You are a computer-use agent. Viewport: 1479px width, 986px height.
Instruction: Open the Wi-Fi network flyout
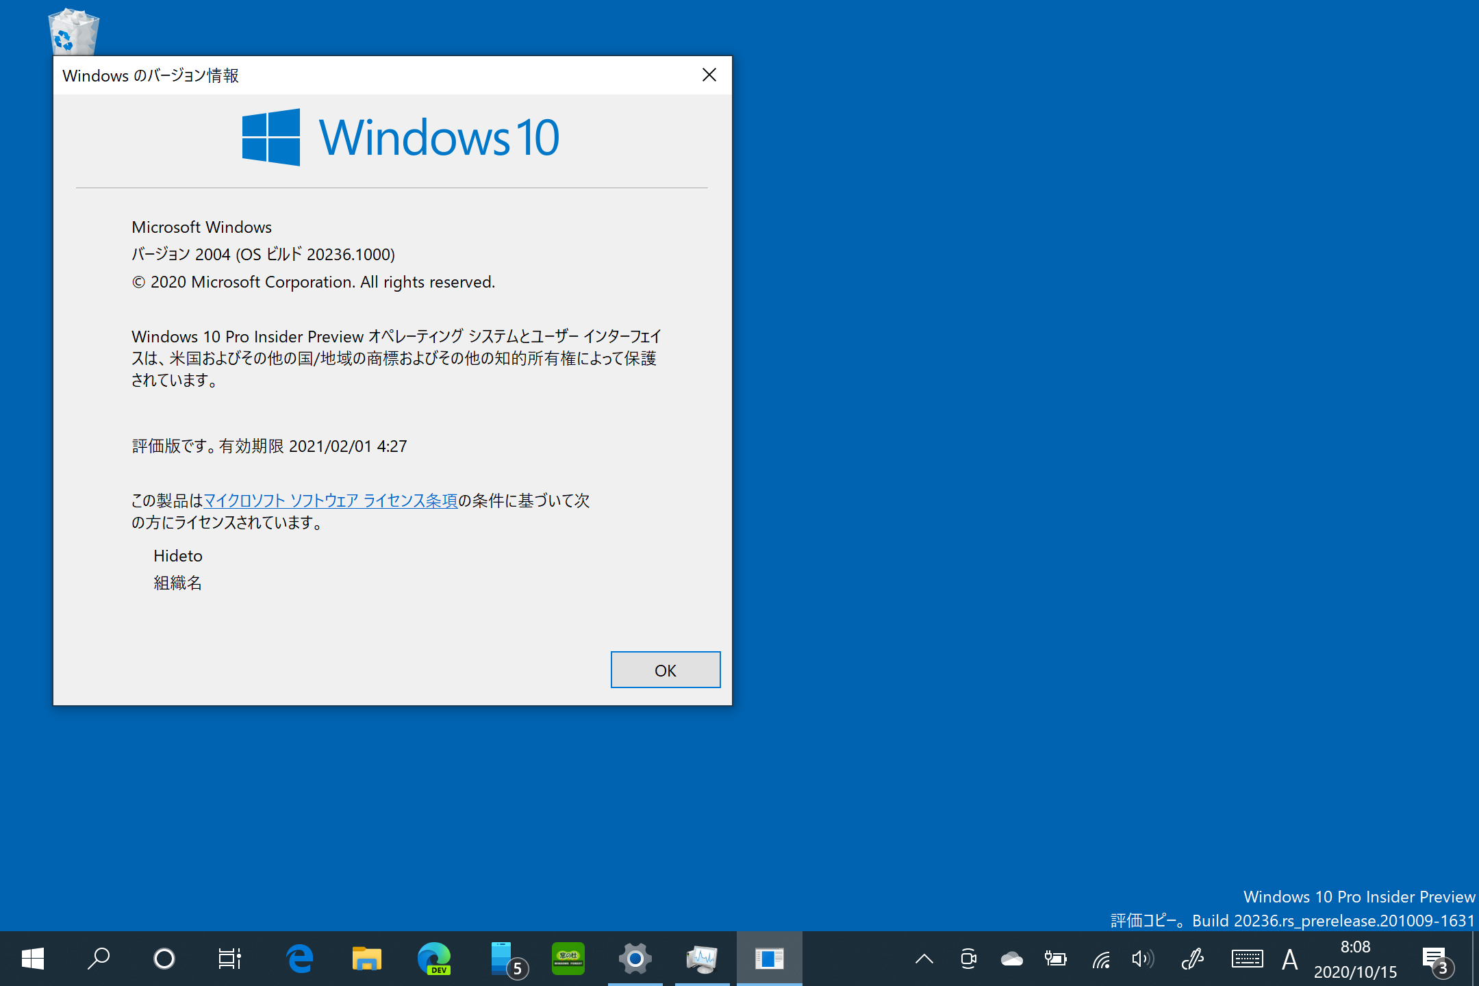coord(1101,959)
